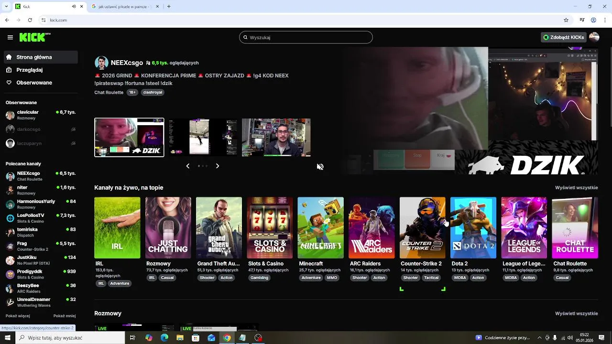Bookmark this page with star icon

[x=566, y=20]
